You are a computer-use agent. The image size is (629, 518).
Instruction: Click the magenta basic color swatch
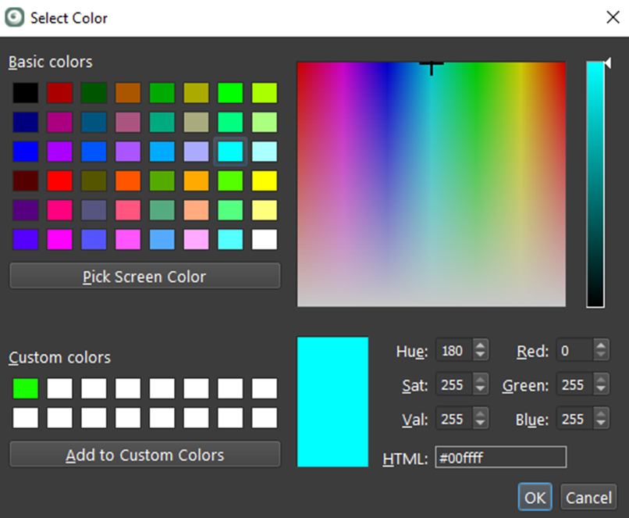tap(59, 239)
